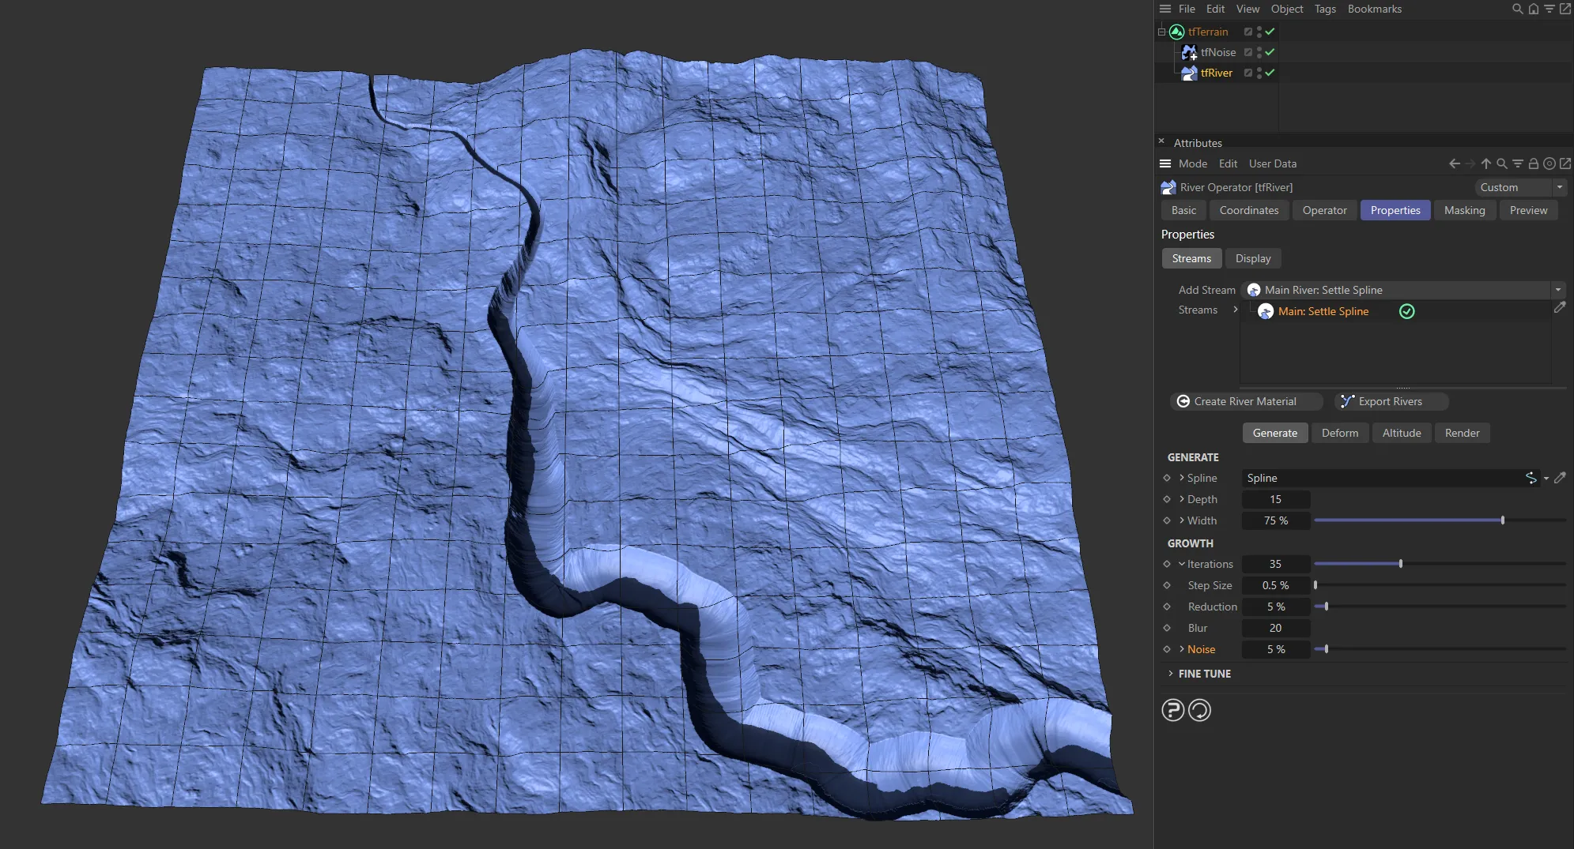This screenshot has width=1574, height=849.
Task: Click the eyedropper beside the Spline field
Action: (x=1560, y=478)
